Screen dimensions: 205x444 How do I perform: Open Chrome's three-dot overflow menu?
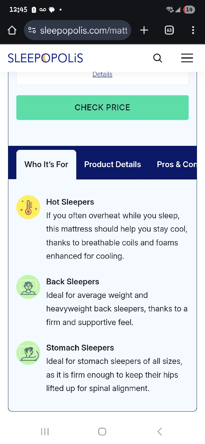193,30
